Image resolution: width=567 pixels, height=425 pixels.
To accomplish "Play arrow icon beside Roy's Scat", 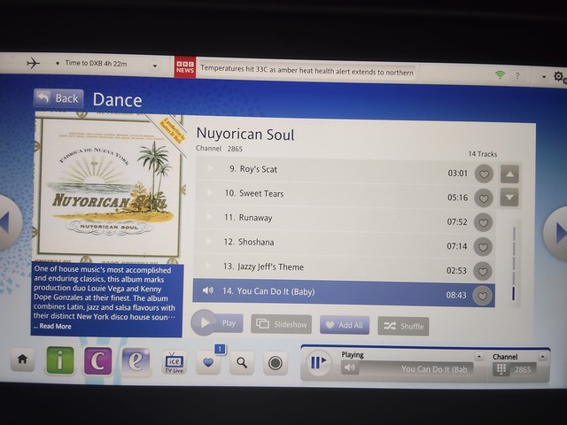I will click(x=210, y=168).
